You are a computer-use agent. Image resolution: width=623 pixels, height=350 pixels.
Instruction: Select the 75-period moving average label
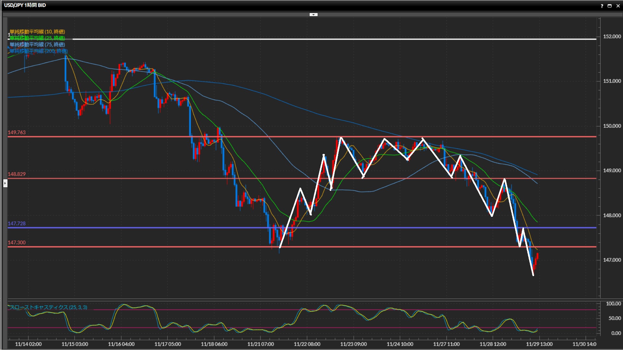click(37, 44)
